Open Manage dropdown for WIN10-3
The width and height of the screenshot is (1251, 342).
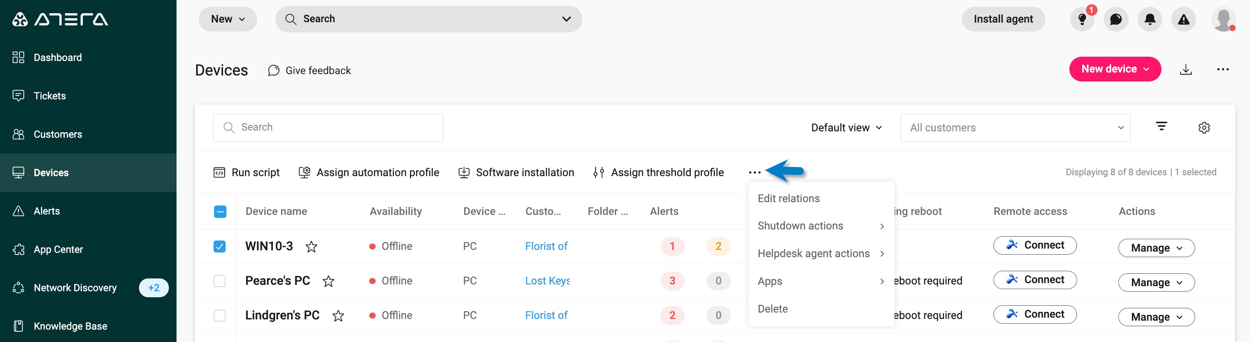(1156, 248)
